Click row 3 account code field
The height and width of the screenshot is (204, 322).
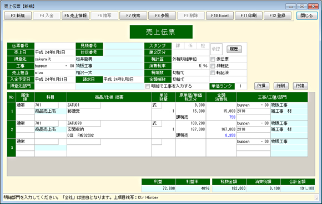(47, 142)
